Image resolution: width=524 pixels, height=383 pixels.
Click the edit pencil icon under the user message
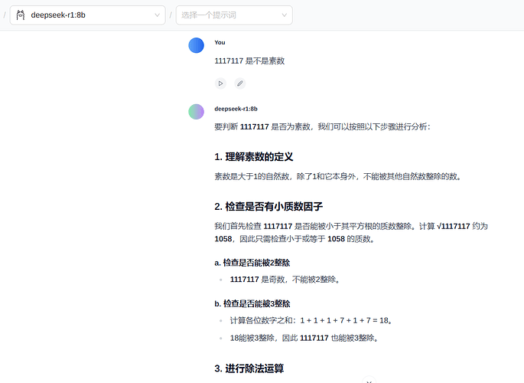point(240,83)
